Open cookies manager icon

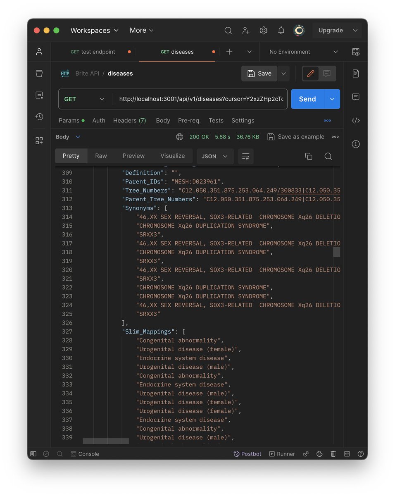[319, 454]
